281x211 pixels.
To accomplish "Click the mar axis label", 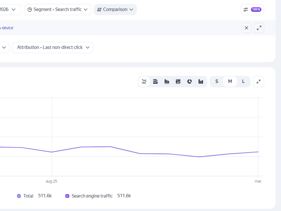I will [258, 181].
